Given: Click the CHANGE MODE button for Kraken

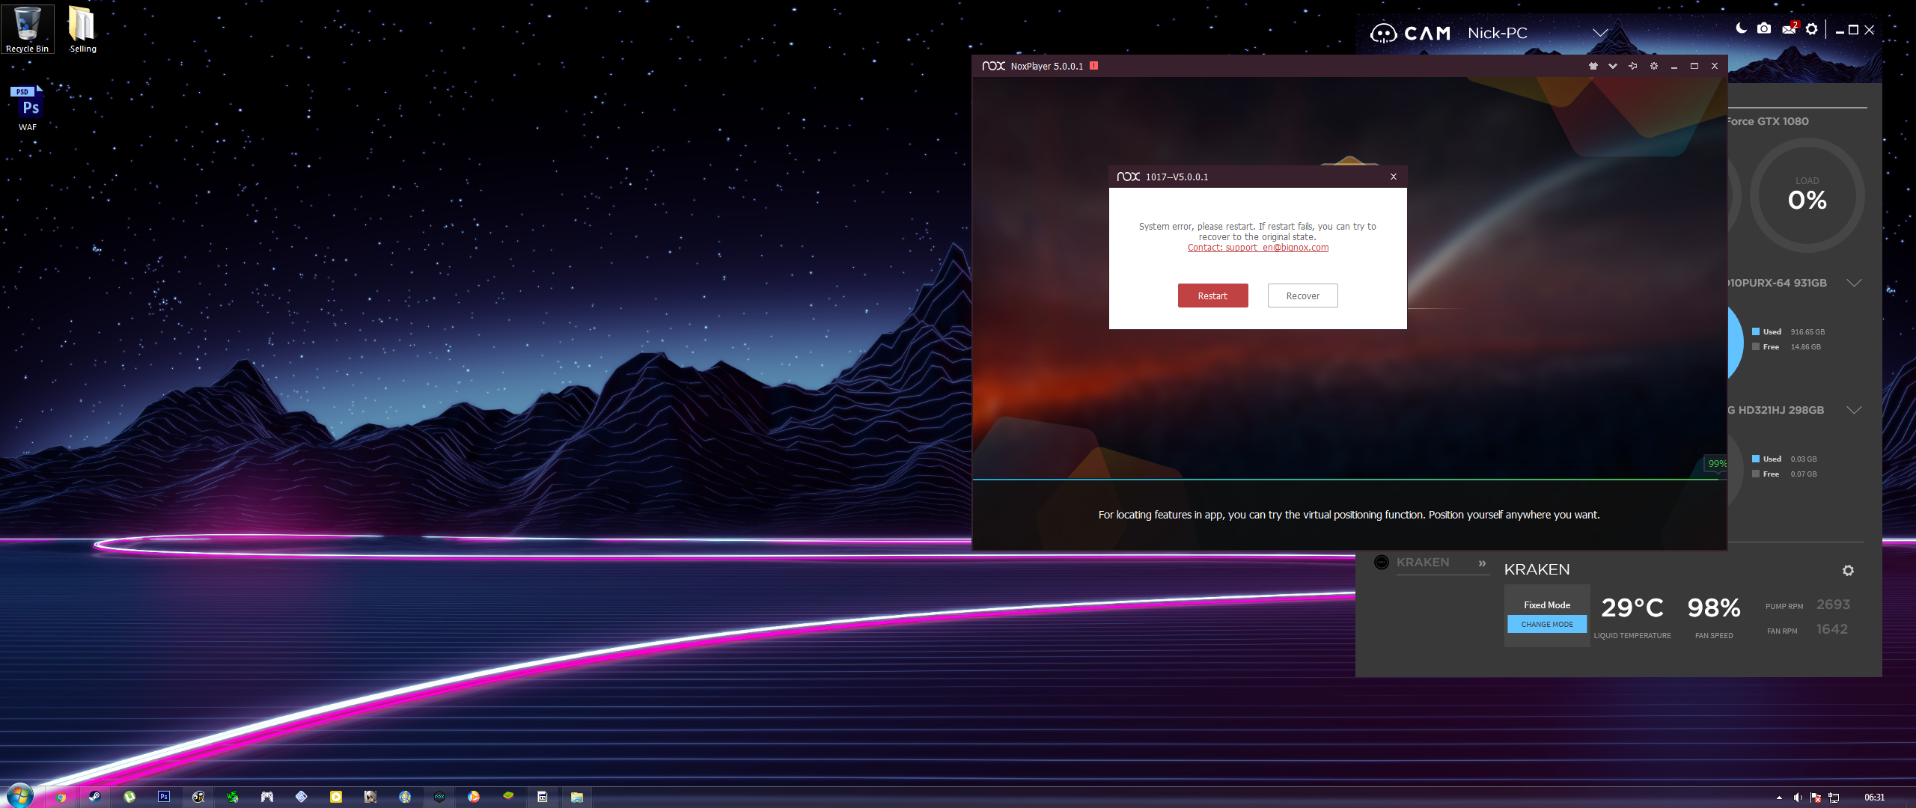Looking at the screenshot, I should click(x=1547, y=624).
